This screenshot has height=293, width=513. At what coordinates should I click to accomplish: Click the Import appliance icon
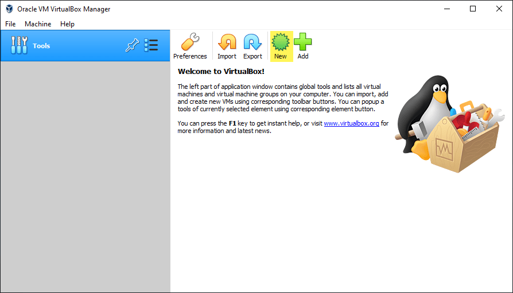(x=227, y=46)
